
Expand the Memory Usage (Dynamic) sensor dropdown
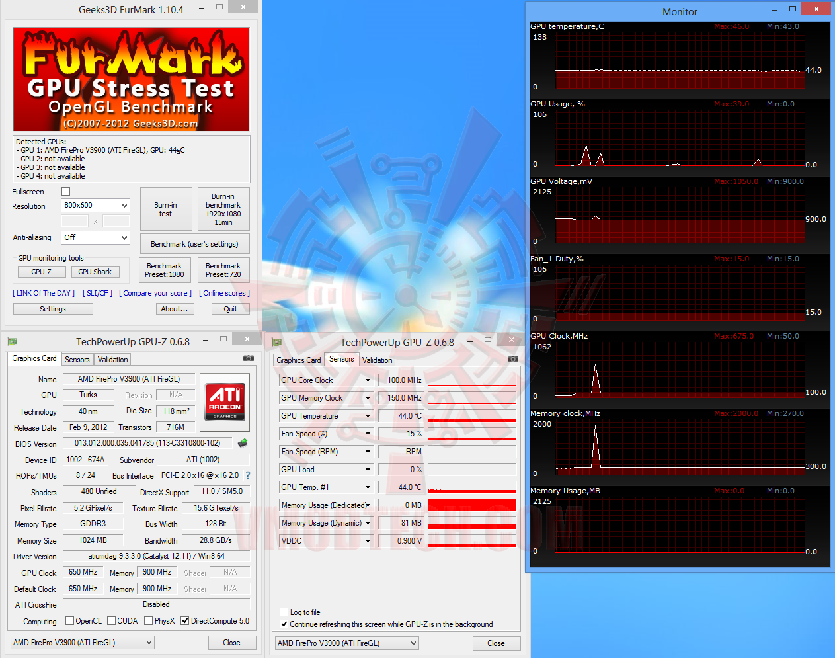pos(368,523)
